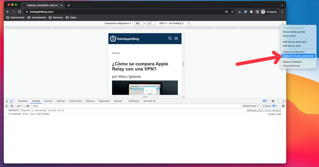
Task: Open the Extensions puzzle-piece menu
Action: point(251,12)
